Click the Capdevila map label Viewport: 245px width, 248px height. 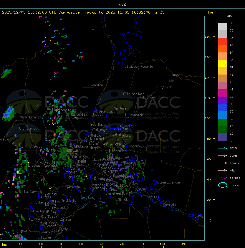[x=79, y=115]
